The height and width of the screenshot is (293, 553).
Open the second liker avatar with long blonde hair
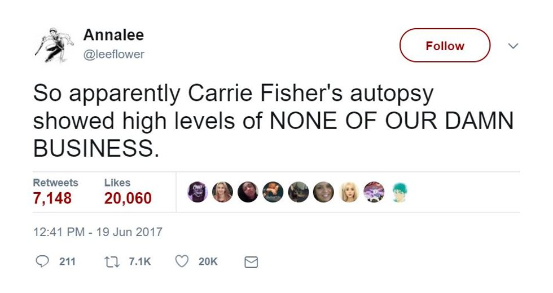[222, 192]
